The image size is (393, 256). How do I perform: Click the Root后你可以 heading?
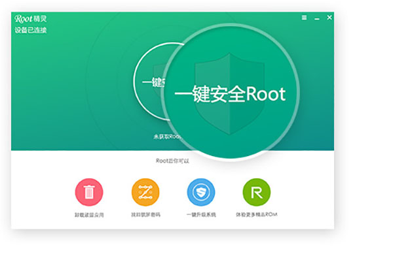pos(172,161)
